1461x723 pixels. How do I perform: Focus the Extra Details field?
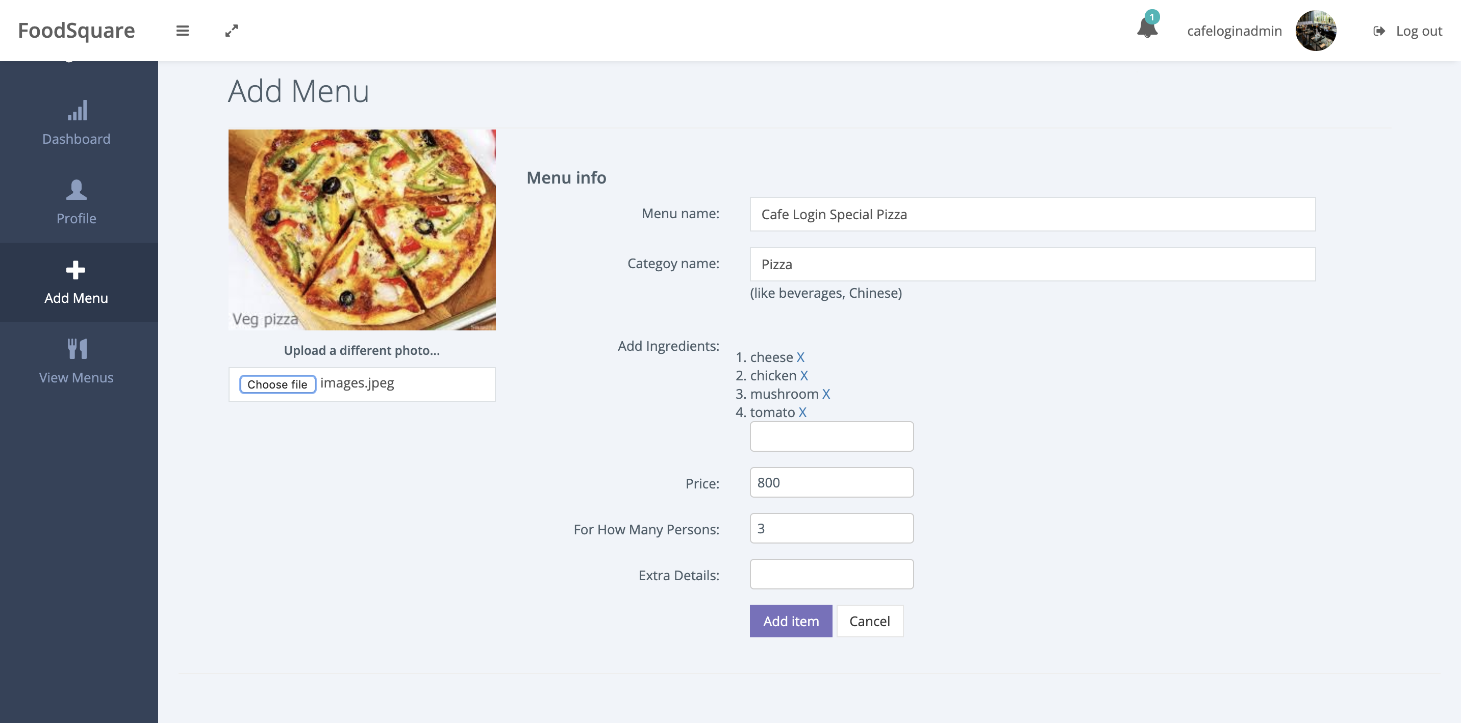tap(832, 574)
